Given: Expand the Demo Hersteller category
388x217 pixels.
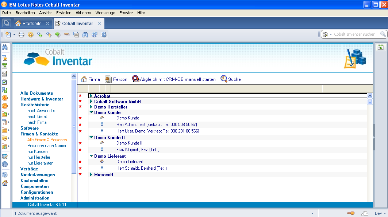Looking at the screenshot, I should coord(91,107).
